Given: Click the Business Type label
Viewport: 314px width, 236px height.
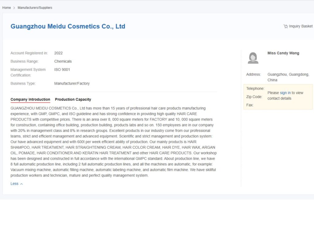Looking at the screenshot, I should coord(23,84).
